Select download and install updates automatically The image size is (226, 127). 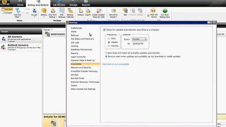[x=106, y=53]
